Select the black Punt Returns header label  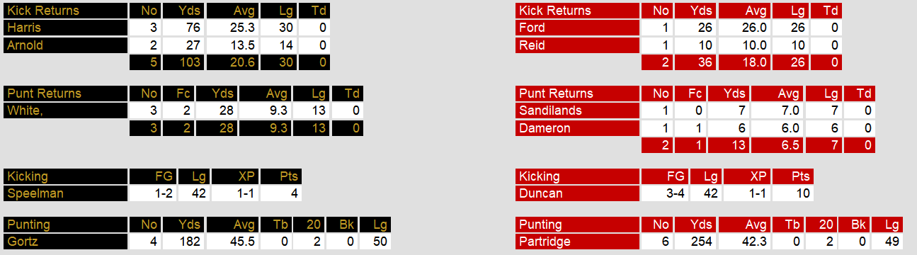pos(65,94)
